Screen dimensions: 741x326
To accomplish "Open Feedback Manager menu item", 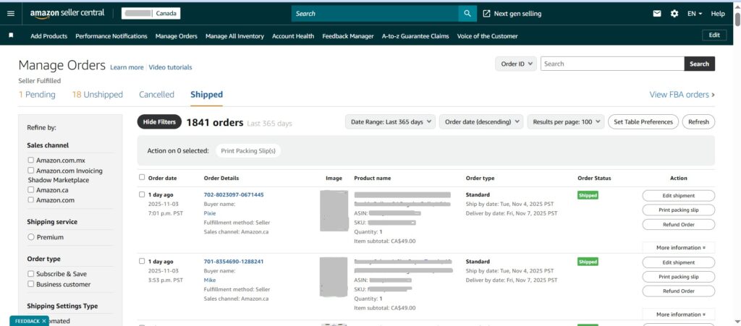I will [x=348, y=36].
